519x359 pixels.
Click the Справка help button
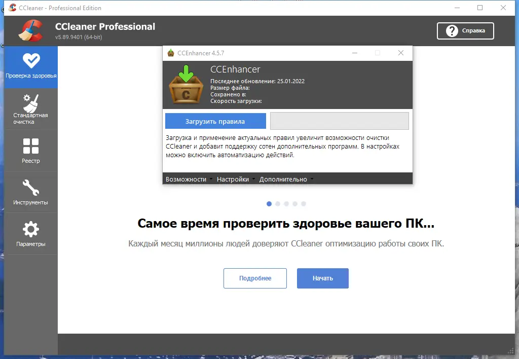465,30
